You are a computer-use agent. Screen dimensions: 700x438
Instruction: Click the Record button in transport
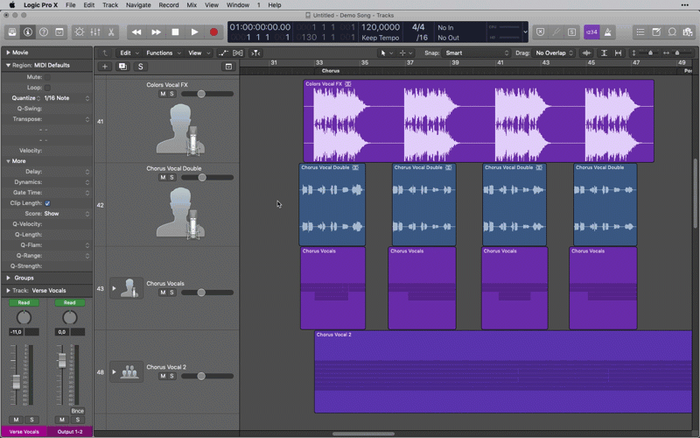[213, 32]
